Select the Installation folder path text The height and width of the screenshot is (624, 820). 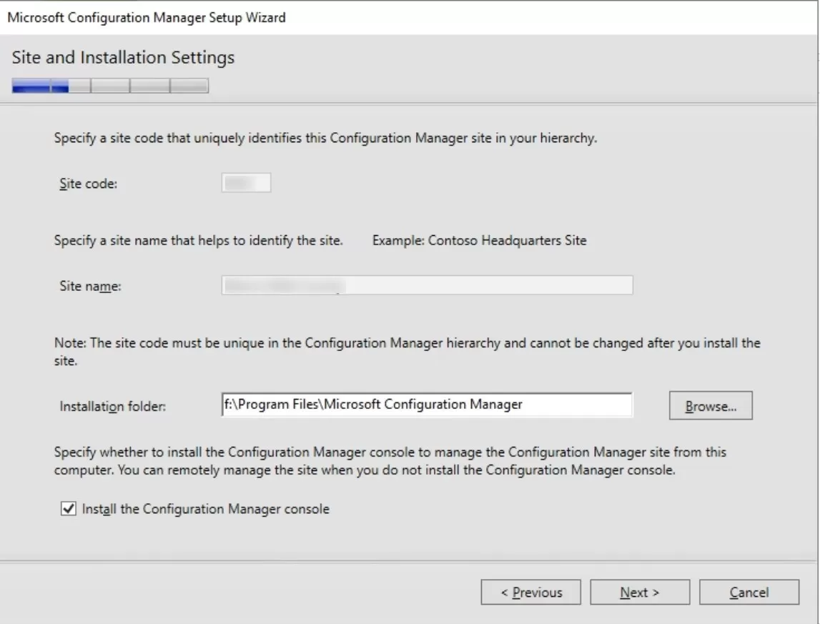tap(425, 405)
